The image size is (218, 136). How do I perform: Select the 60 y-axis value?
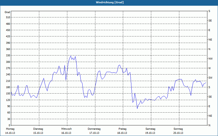pyautogui.click(x=9, y=113)
